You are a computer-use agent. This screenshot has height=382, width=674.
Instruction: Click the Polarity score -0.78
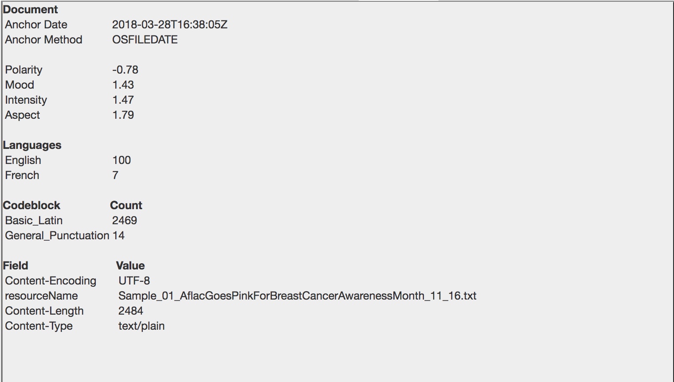point(125,70)
